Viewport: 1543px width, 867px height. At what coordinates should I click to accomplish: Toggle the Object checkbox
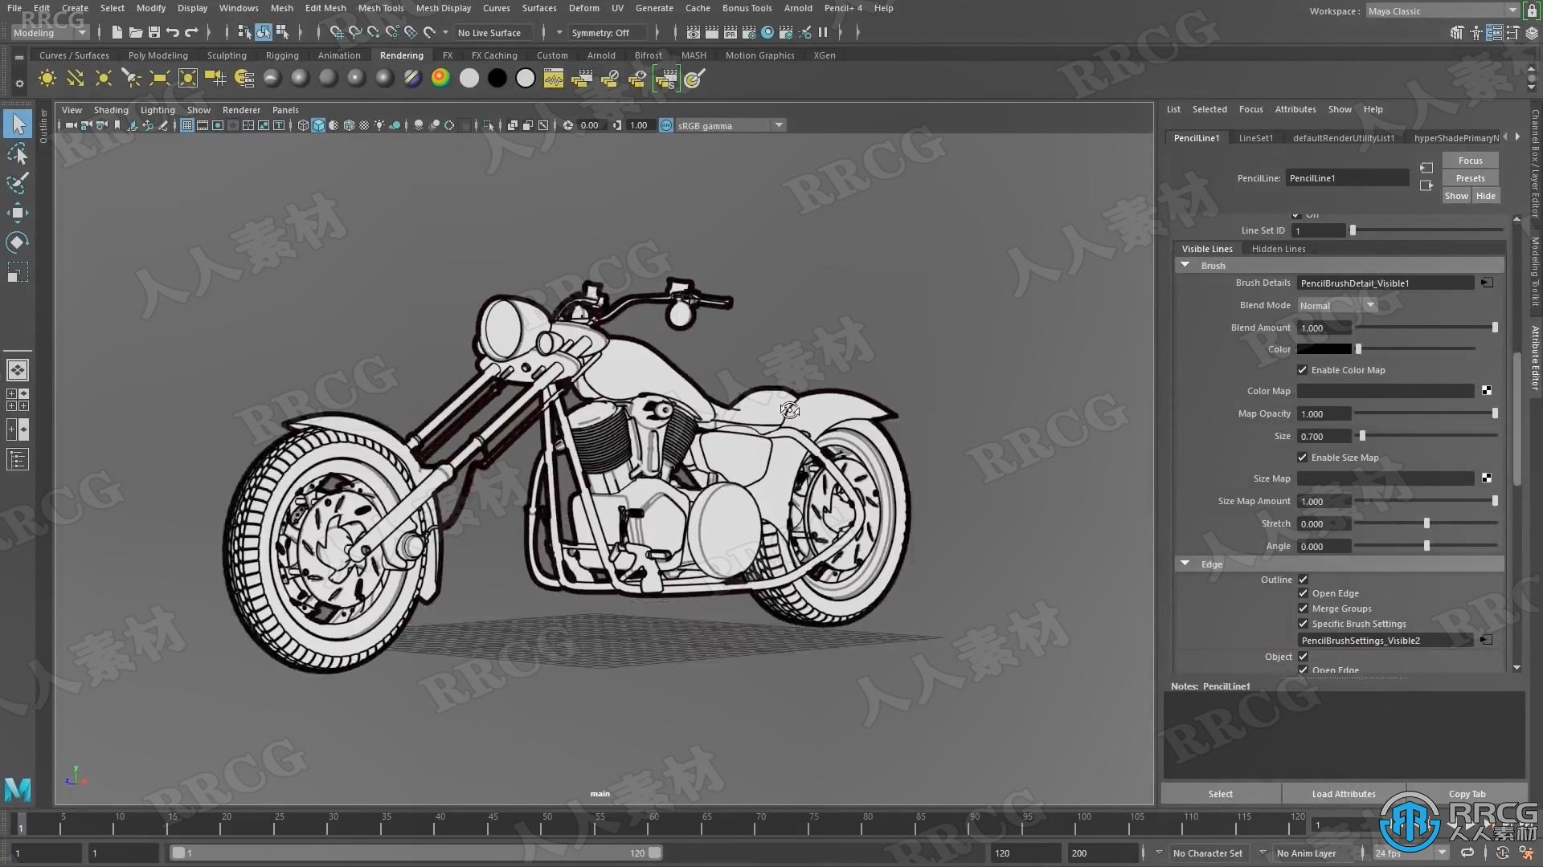tap(1303, 657)
